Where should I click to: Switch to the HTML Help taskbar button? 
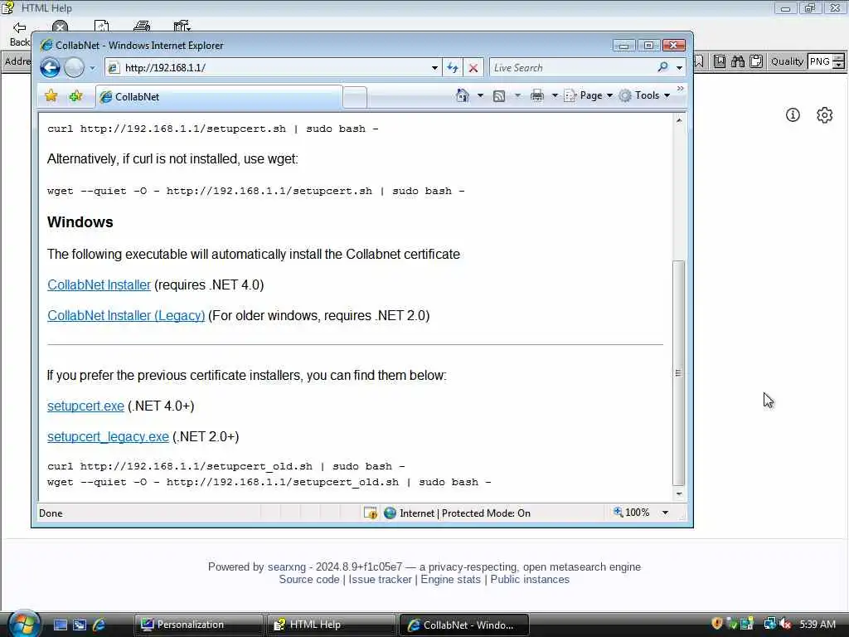point(331,625)
